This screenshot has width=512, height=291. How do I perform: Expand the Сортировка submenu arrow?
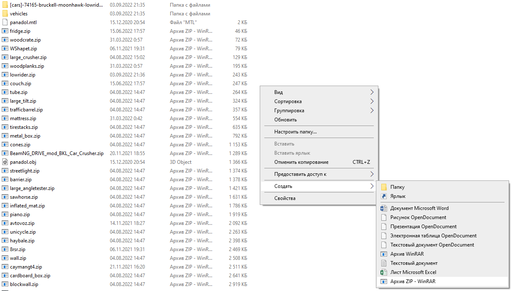coord(372,101)
